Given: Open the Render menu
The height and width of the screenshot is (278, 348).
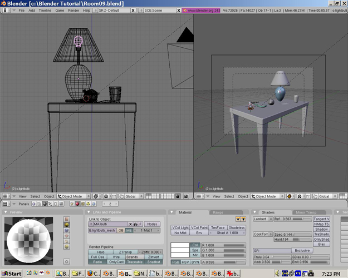Looking at the screenshot, I should [x=73, y=11].
